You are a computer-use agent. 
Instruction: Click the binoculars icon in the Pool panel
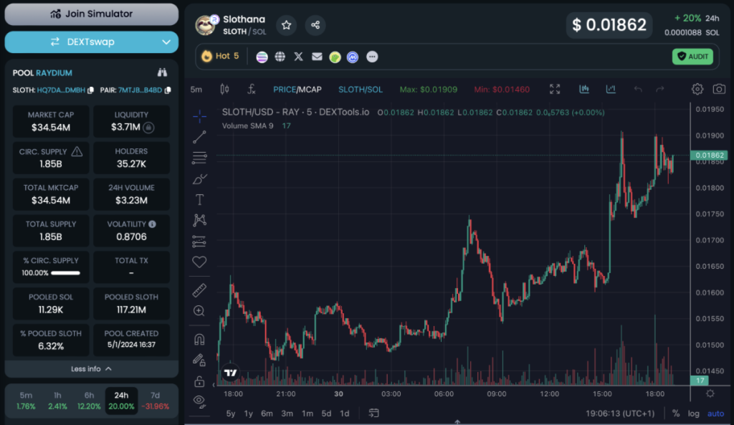[x=162, y=72]
